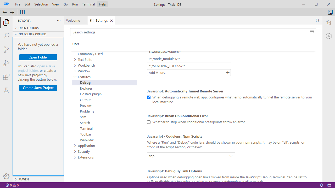Expand Extensions settings category
This screenshot has width=335, height=188.
coord(75,157)
